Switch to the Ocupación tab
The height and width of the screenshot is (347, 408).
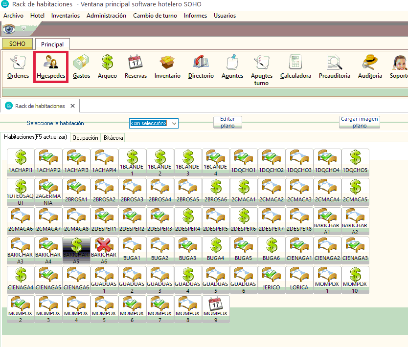coord(85,138)
